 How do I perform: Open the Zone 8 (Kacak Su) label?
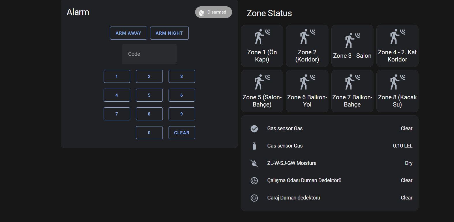click(397, 101)
